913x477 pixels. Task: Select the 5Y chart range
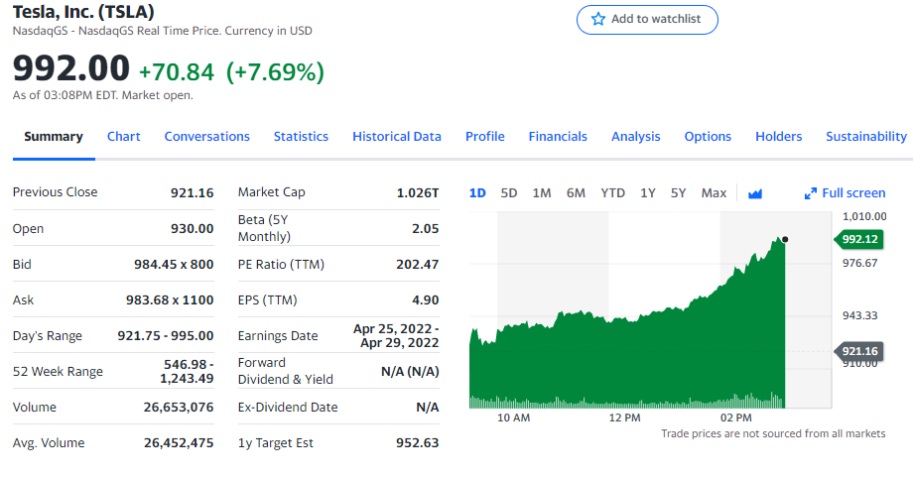[679, 193]
